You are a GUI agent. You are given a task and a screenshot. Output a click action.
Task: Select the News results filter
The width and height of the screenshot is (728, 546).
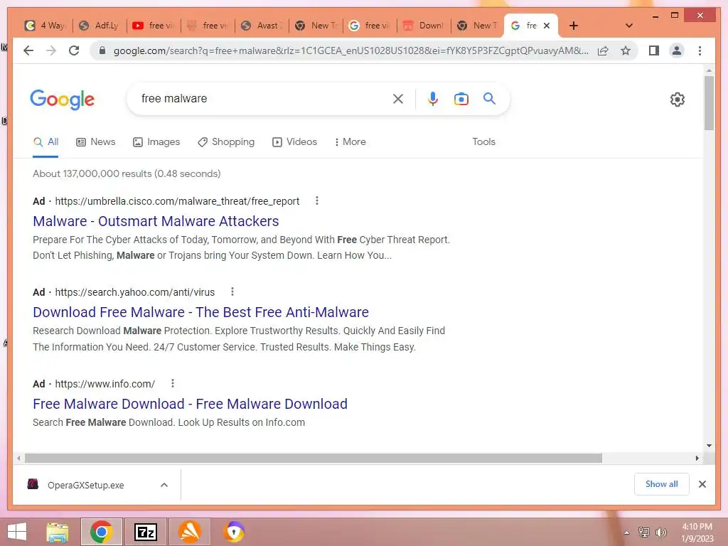(96, 142)
